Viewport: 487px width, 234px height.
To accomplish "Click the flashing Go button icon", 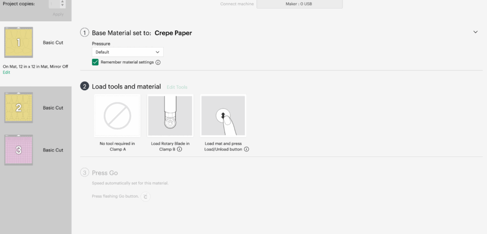I will 146,196.
